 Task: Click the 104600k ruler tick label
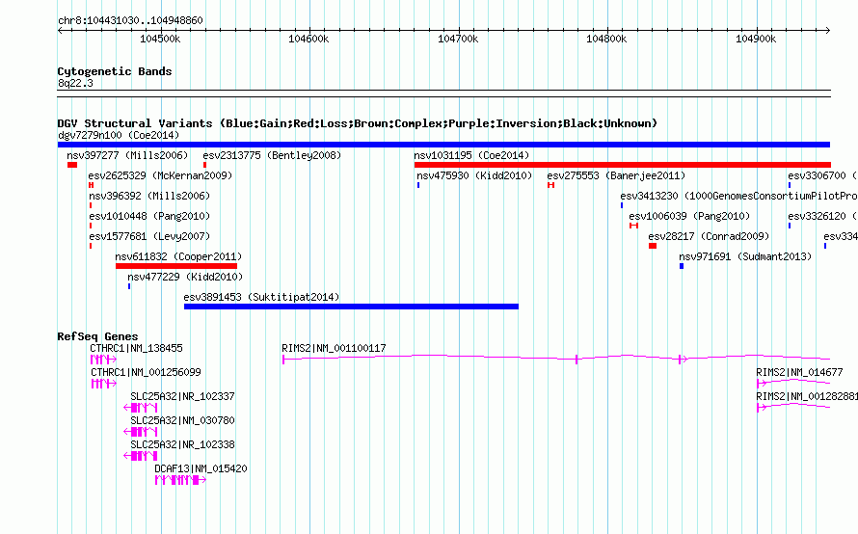pyautogui.click(x=308, y=39)
